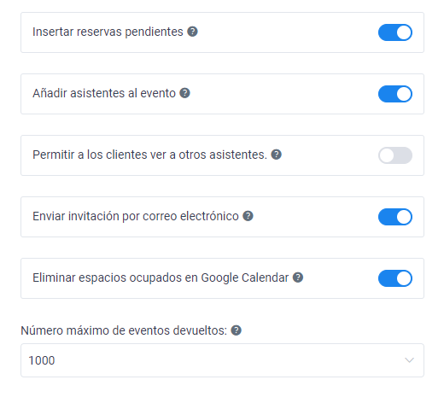Screen dimensions: 444x403
Task: Click the Permitir a los clientes ver label text
Action: coord(149,155)
